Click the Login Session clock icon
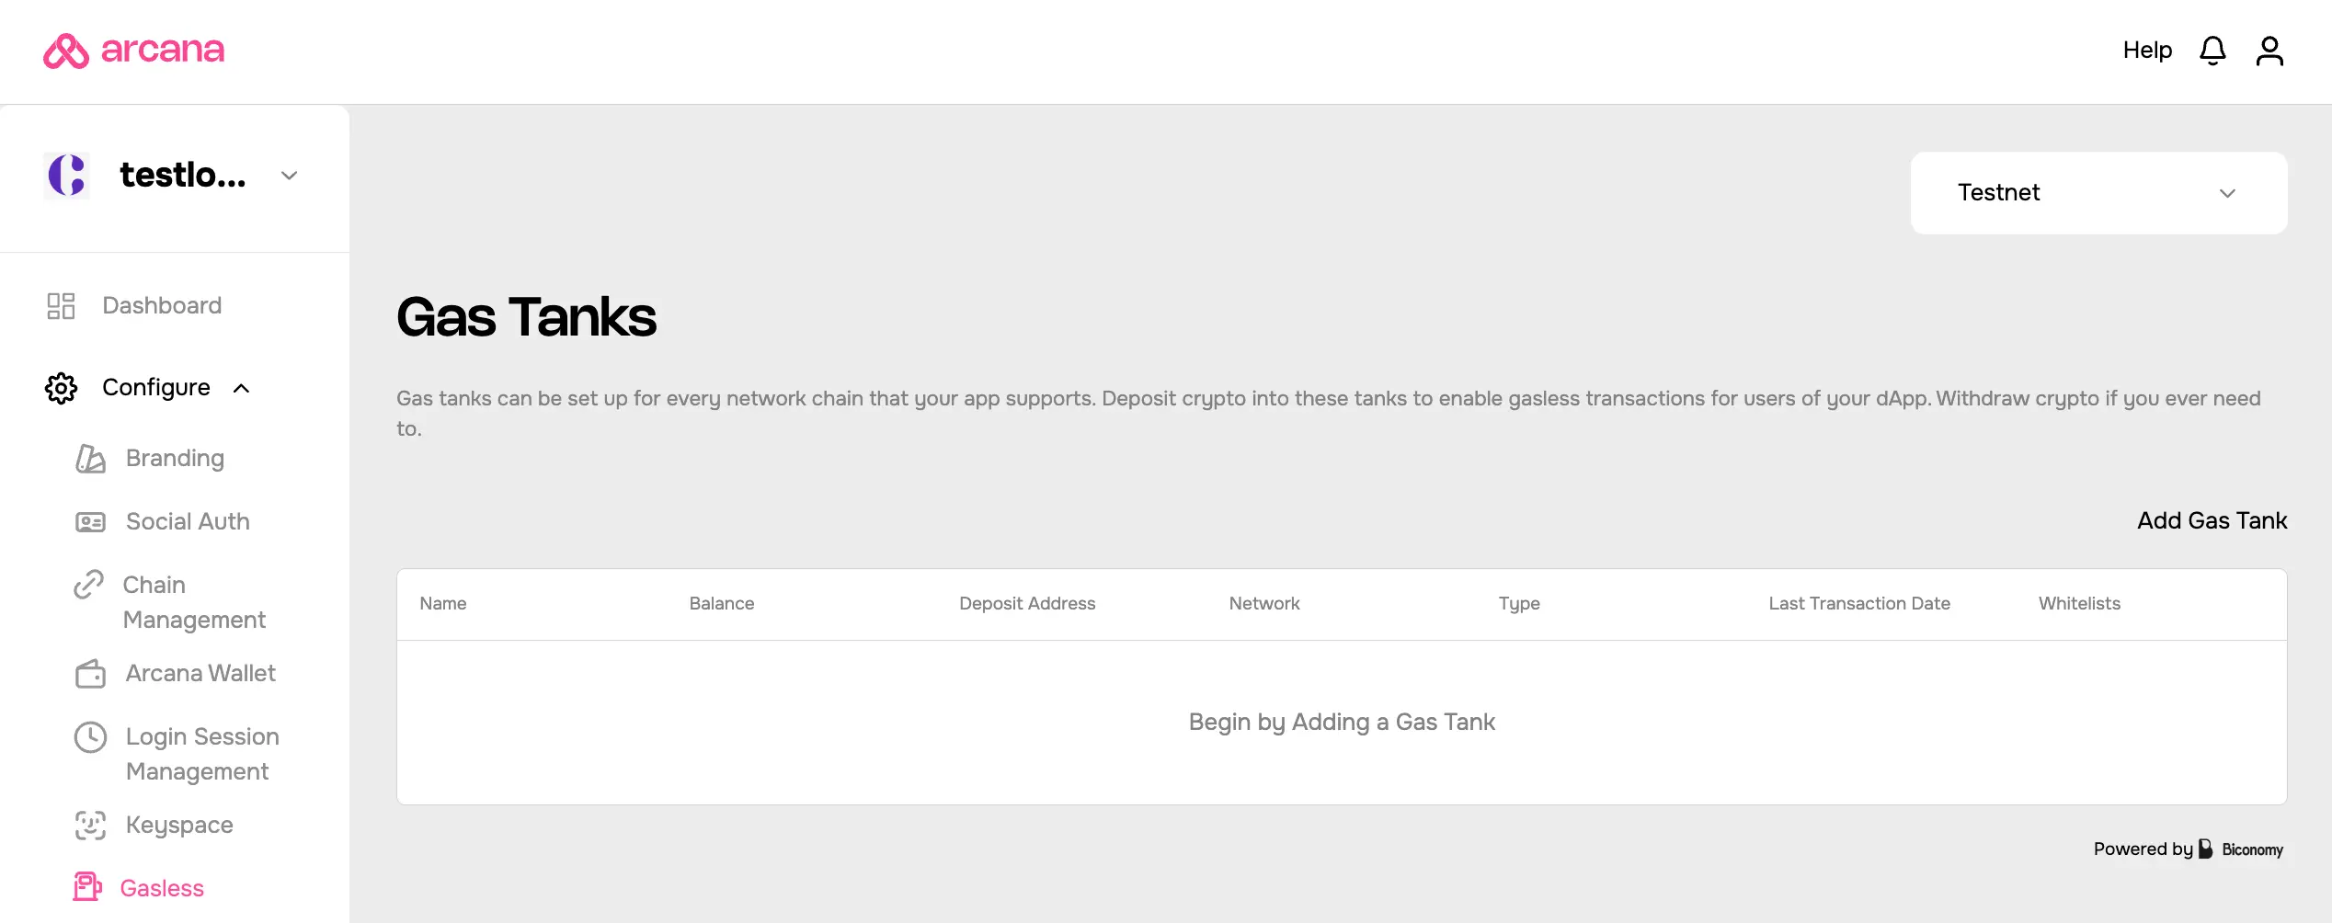 click(90, 737)
